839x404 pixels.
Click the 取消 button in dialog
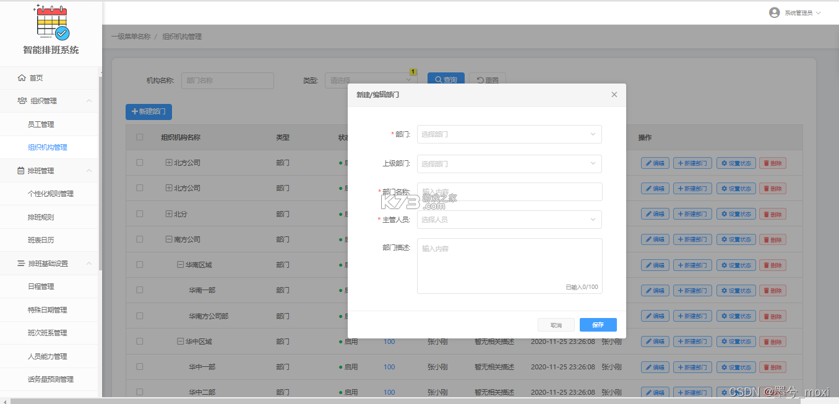pos(556,325)
